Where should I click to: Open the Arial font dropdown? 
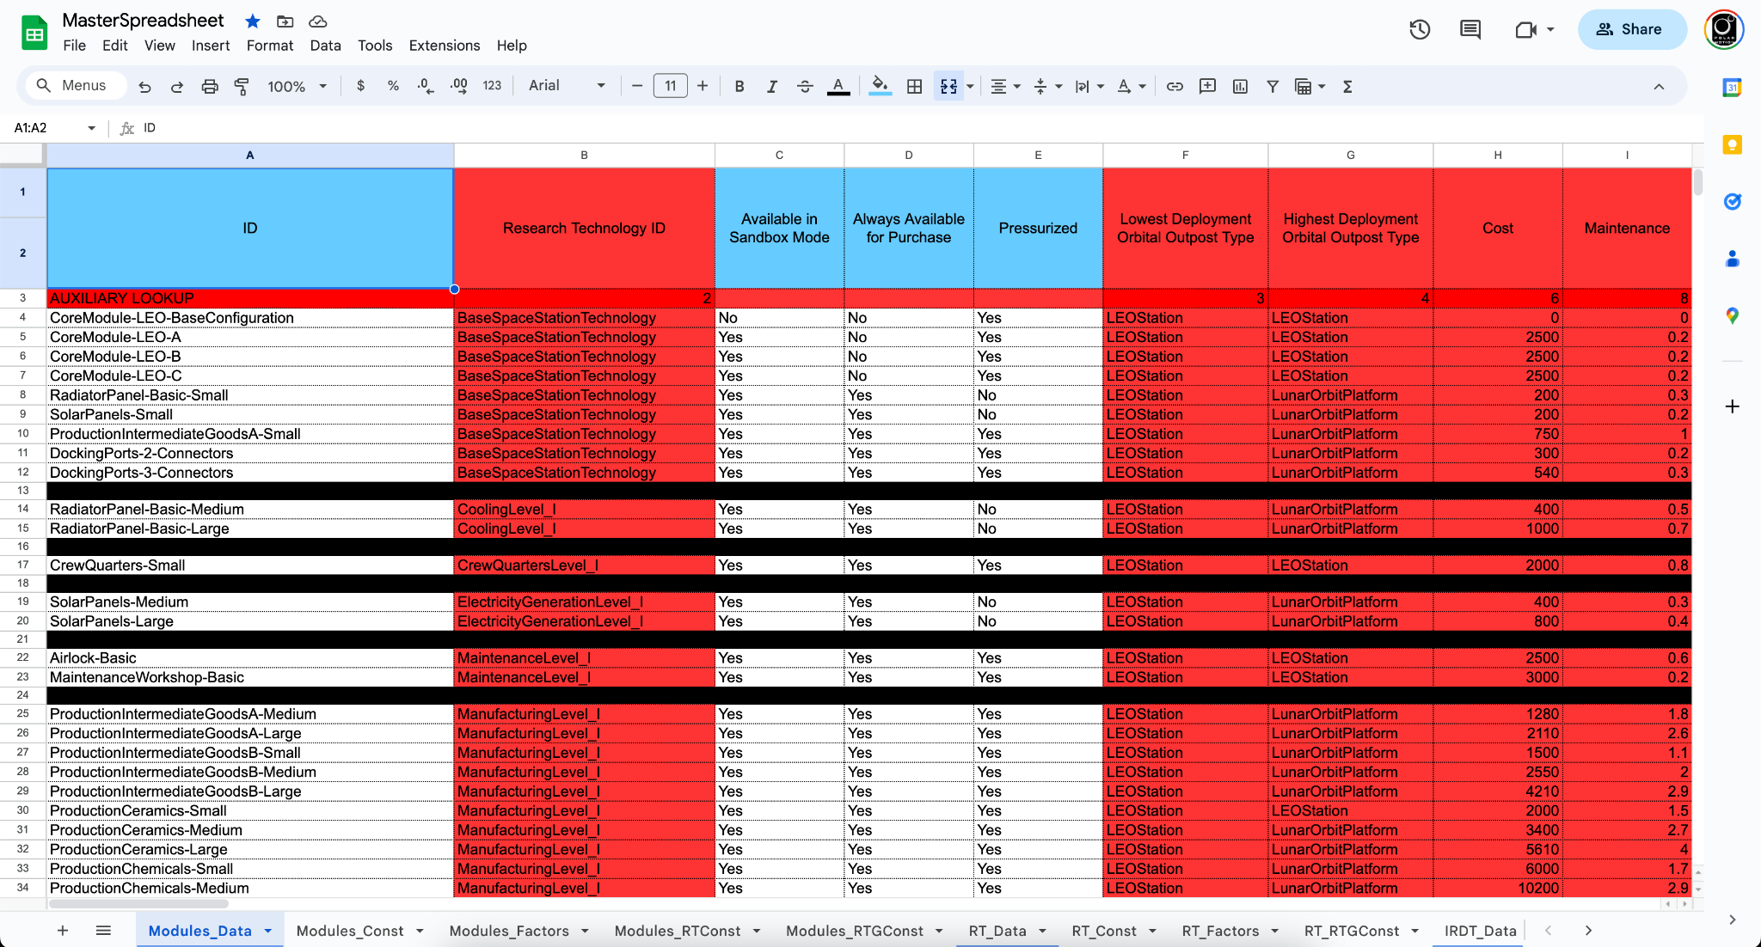[x=567, y=86]
